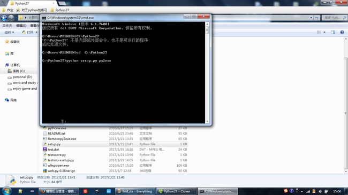Open Python27 Clover taskbar button
The image size is (348, 195).
point(176,191)
